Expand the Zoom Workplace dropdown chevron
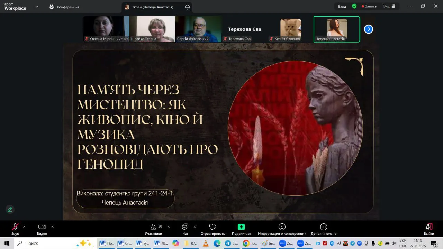The image size is (443, 249). pyautogui.click(x=37, y=7)
